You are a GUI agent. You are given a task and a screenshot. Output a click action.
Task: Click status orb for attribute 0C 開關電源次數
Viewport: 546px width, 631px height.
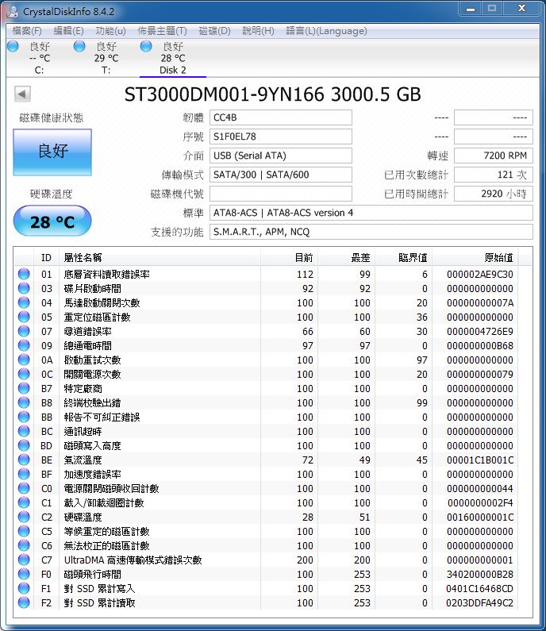coord(24,375)
